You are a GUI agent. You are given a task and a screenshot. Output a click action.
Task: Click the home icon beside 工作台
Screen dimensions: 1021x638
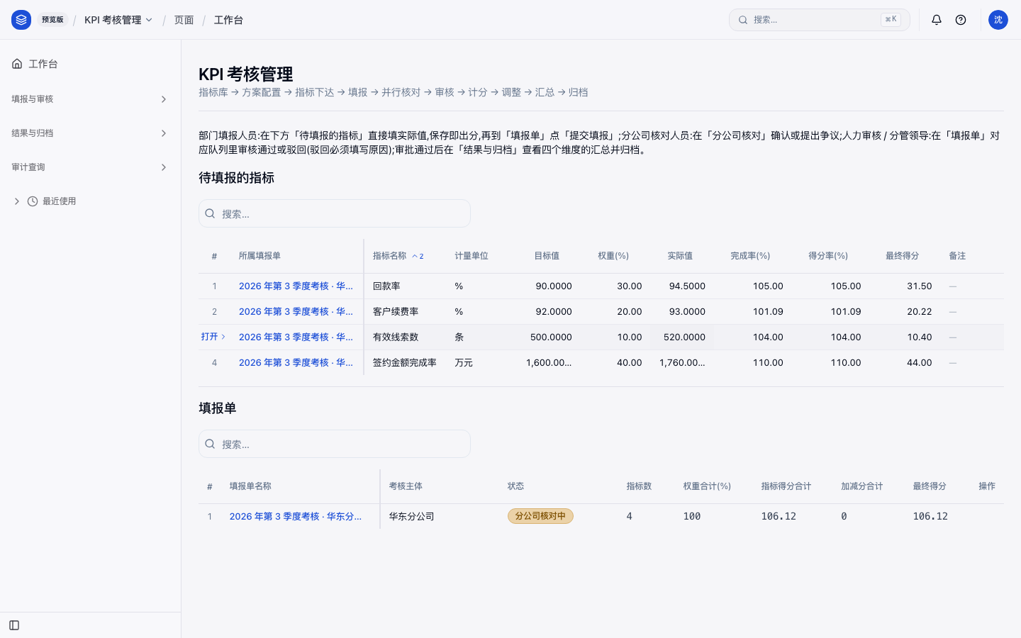point(17,64)
